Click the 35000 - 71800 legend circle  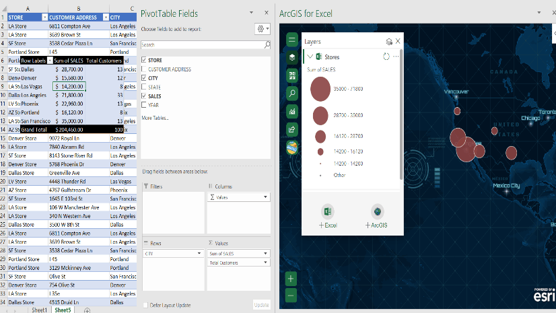click(320, 89)
